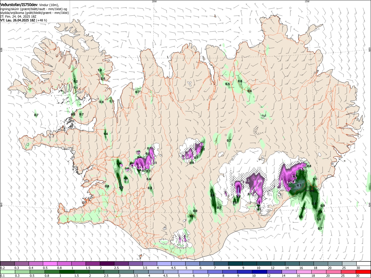Viewport: 371px width, 278px height.
Task: Click the 66N latitude label on the right edge
Action: click(370, 50)
